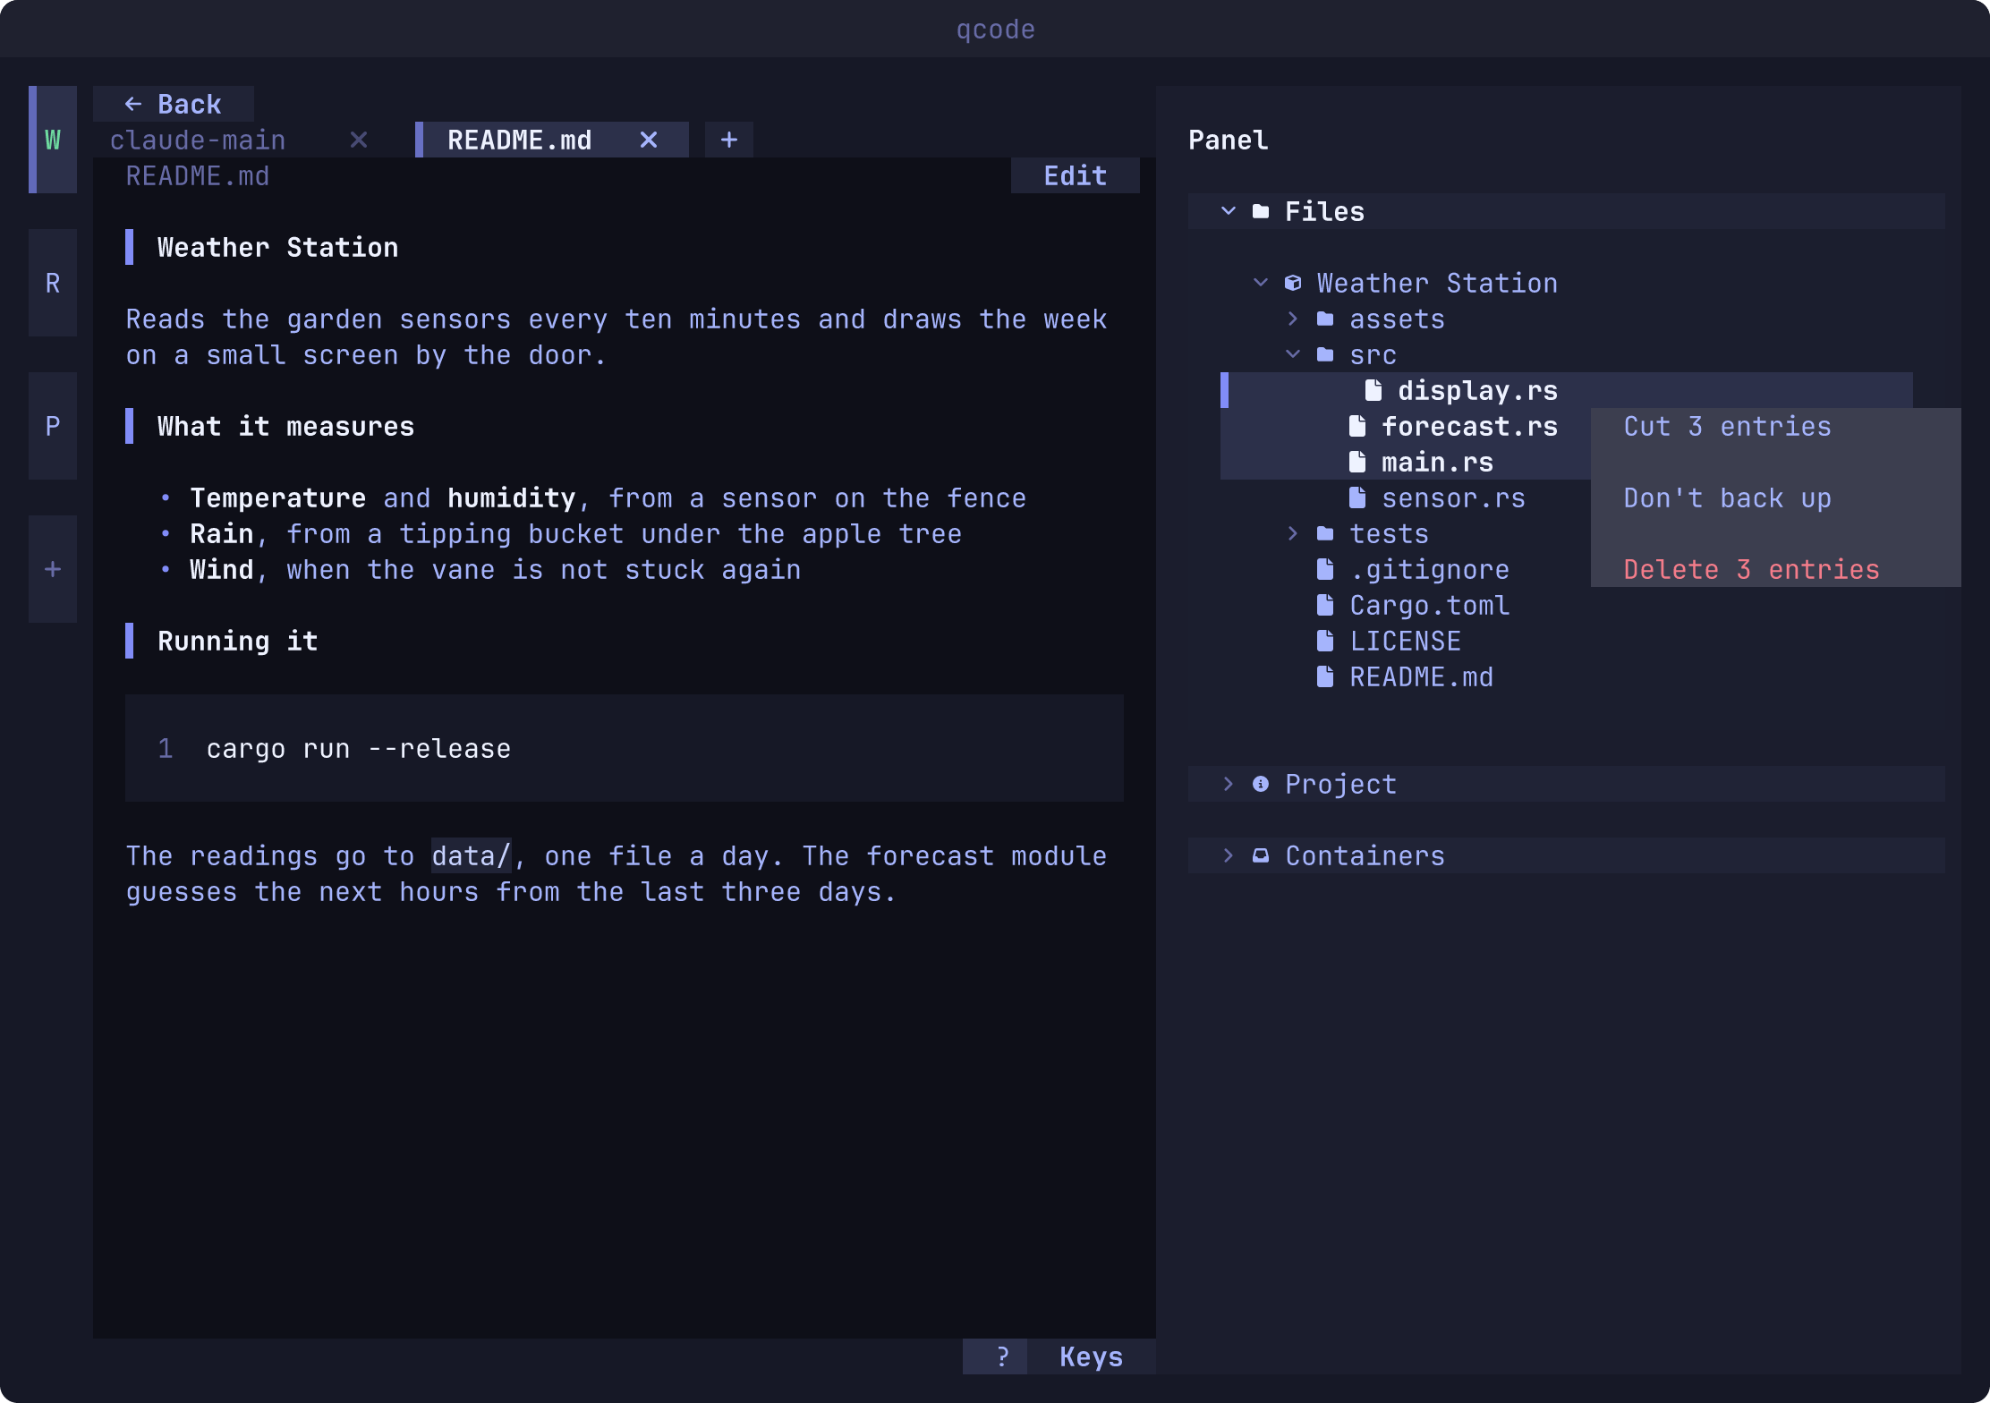This screenshot has height=1403, width=1990.
Task: Click the Back button
Action: [174, 104]
